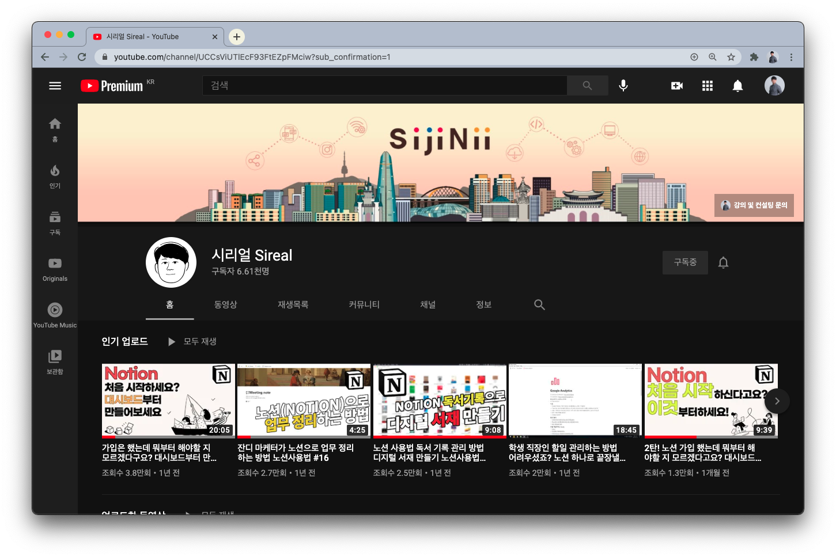Click the 시리얼 Sireal channel name
Screen dimensions: 836x557
click(x=252, y=255)
